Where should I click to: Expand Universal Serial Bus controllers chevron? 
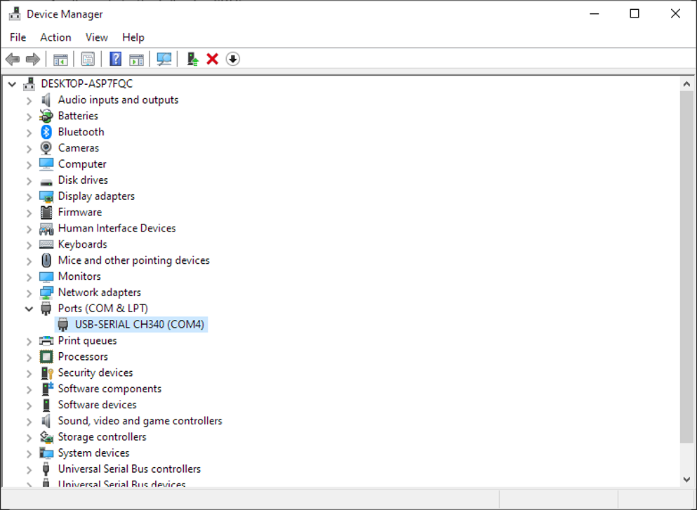29,470
